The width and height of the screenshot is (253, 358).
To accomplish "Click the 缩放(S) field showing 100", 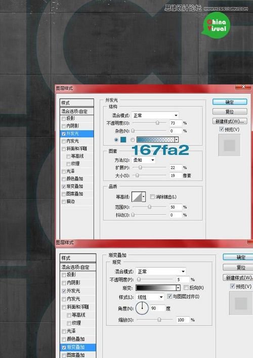I will click(183, 320).
